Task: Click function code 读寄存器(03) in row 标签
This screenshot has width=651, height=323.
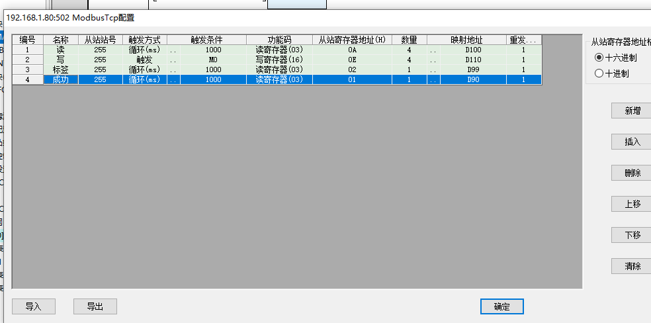Action: (279, 69)
